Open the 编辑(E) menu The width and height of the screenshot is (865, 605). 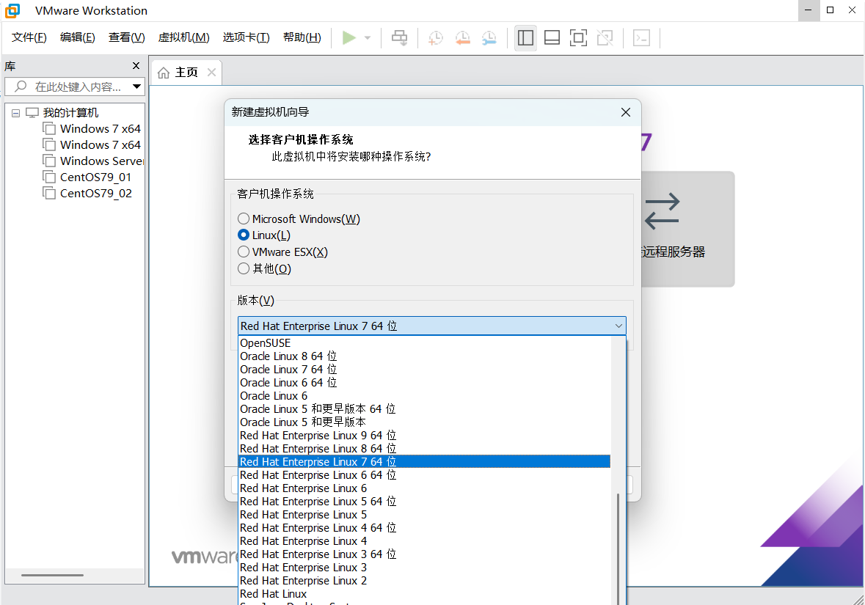(77, 37)
